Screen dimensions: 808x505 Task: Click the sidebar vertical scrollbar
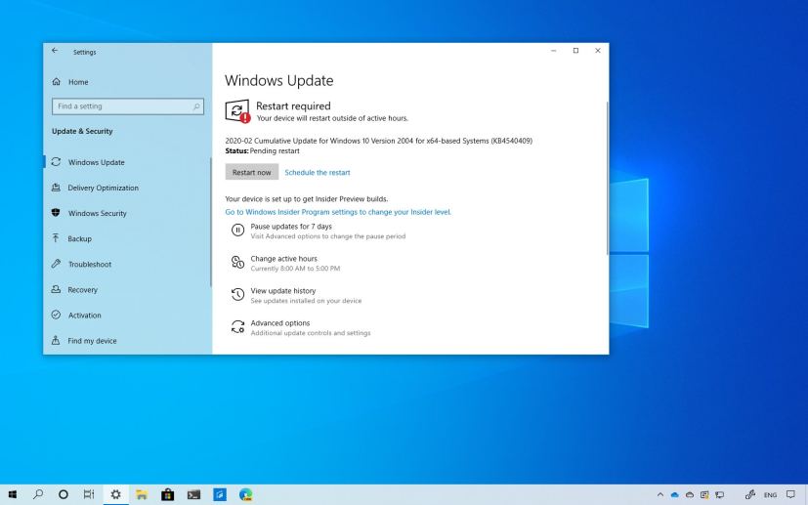(211, 222)
